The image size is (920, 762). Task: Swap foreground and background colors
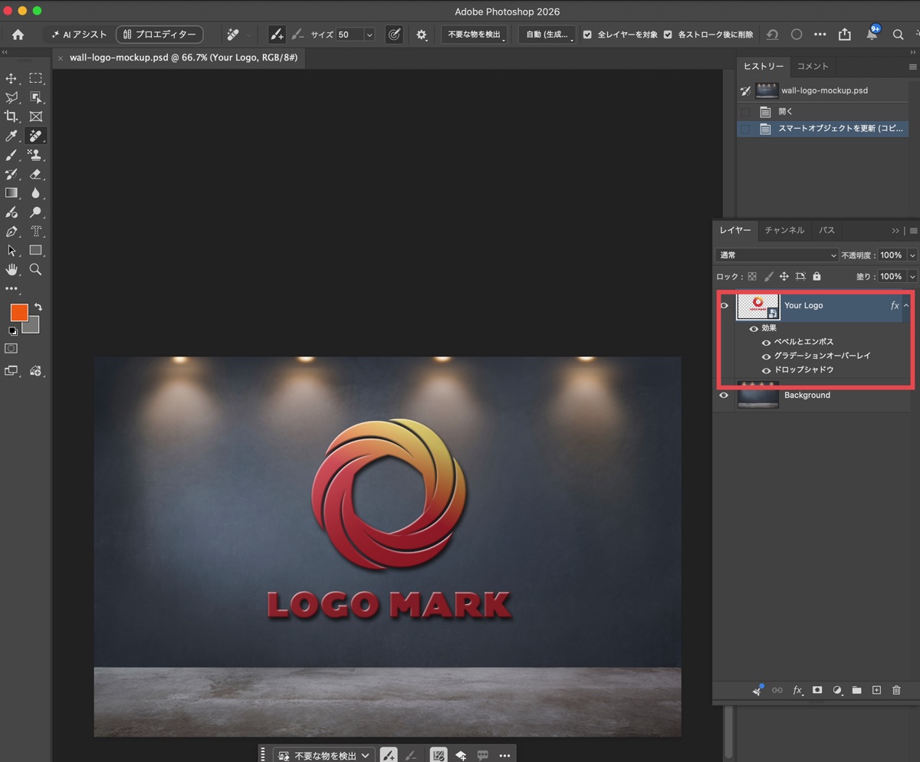pos(38,307)
